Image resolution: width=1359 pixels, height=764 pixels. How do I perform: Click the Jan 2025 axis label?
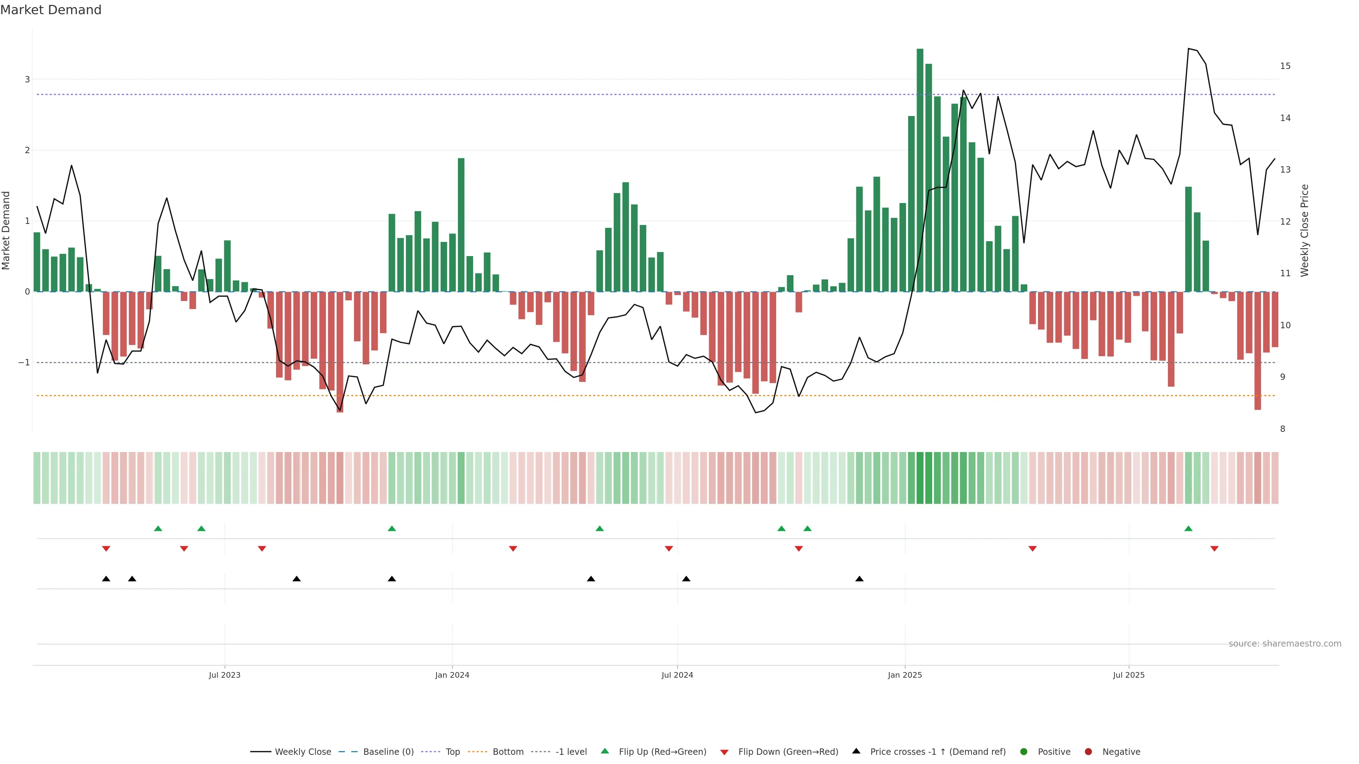pyautogui.click(x=905, y=675)
